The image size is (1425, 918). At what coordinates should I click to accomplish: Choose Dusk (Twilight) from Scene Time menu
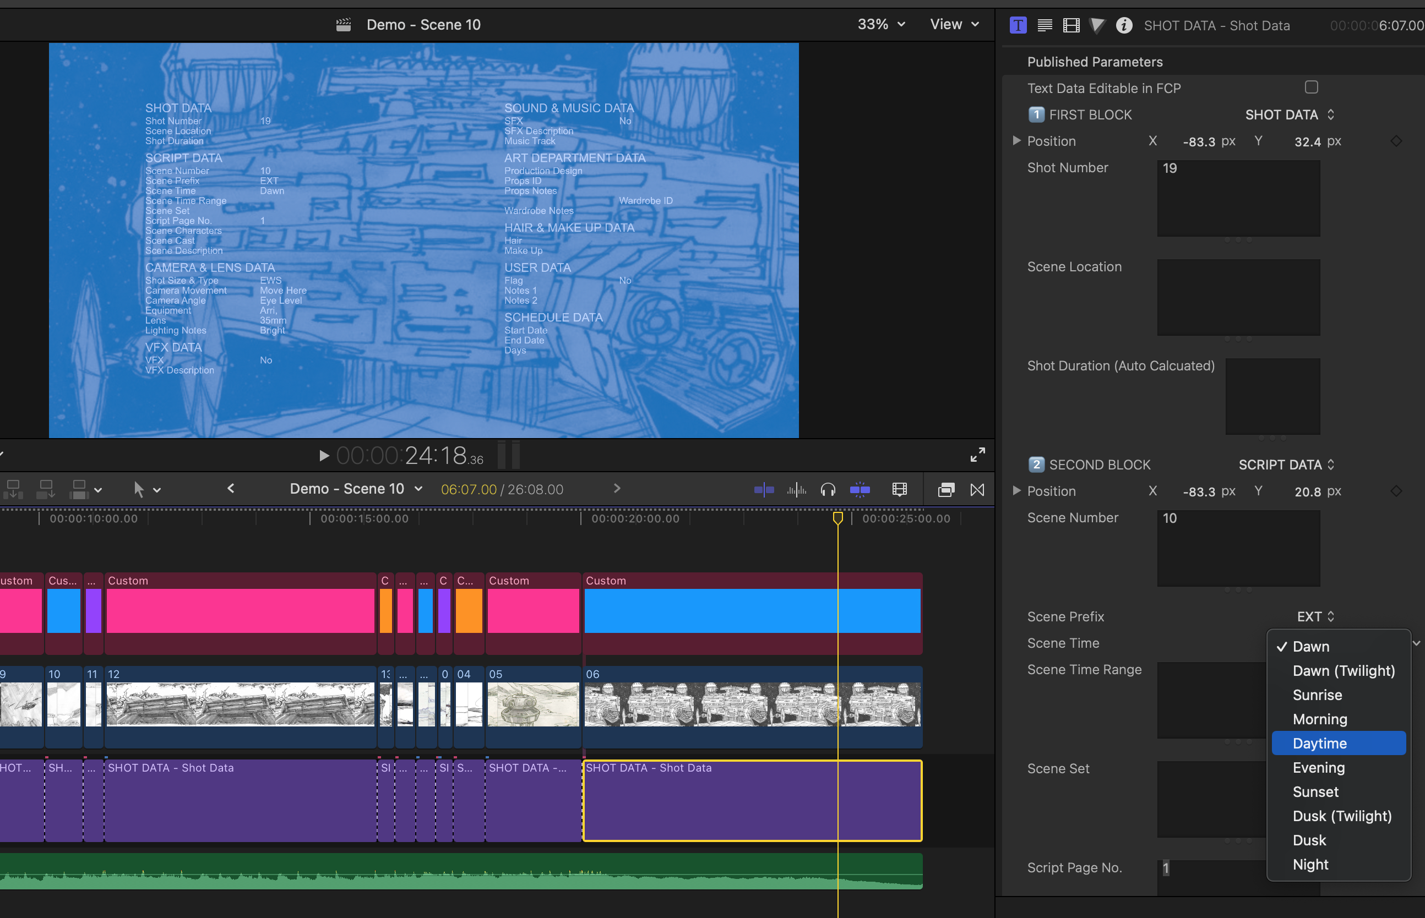(1339, 816)
